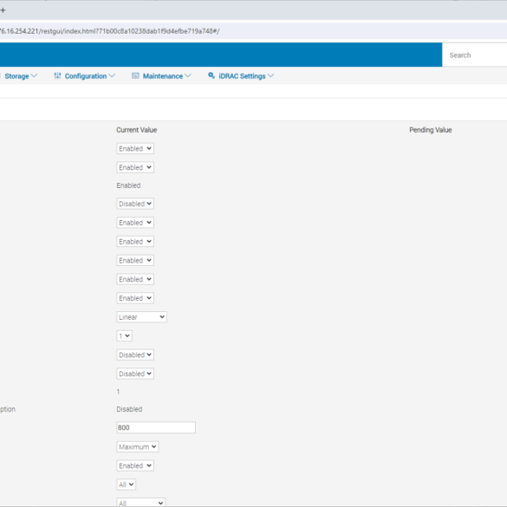This screenshot has width=507, height=507.
Task: Click the Pending Value column header
Action: coord(431,130)
